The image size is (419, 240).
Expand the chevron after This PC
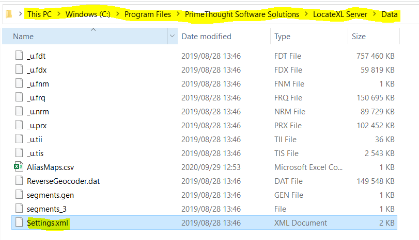(x=58, y=14)
